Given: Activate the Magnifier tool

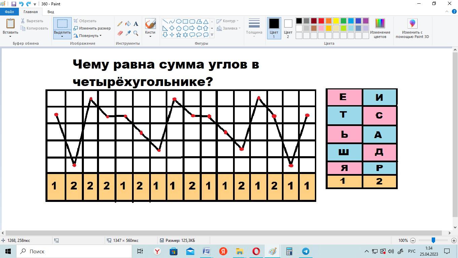Looking at the screenshot, I should [136, 33].
